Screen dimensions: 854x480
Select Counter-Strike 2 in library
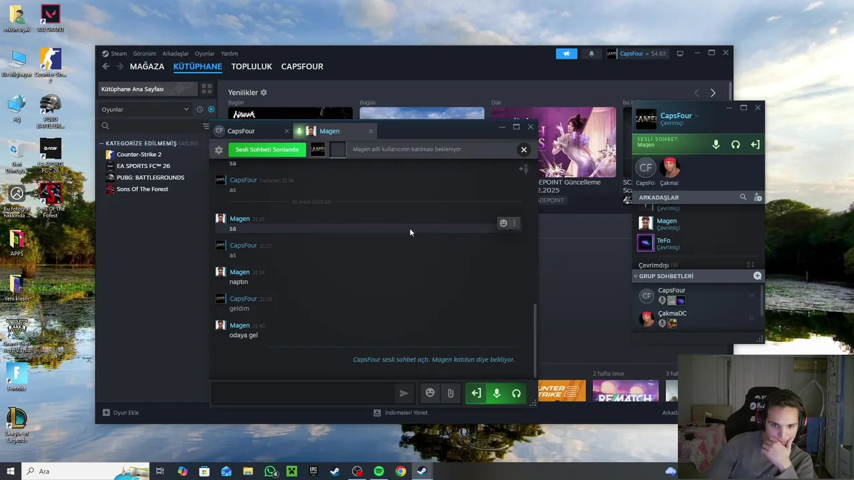pyautogui.click(x=139, y=155)
